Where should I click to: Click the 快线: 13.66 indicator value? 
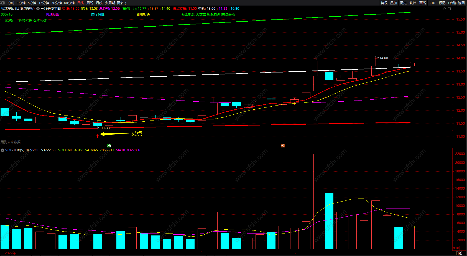coord(71,9)
